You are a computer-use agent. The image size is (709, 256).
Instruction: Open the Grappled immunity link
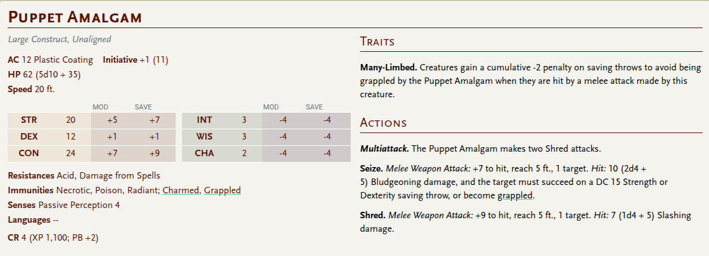tap(222, 191)
